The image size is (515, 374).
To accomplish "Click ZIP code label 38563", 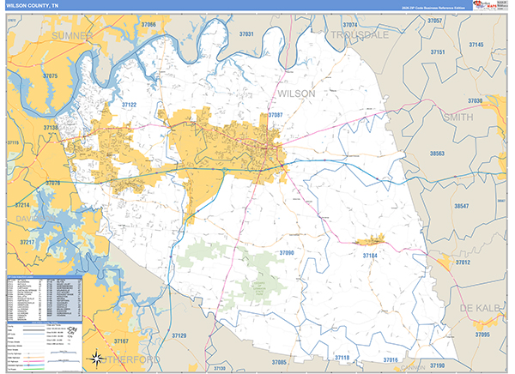I will [437, 154].
